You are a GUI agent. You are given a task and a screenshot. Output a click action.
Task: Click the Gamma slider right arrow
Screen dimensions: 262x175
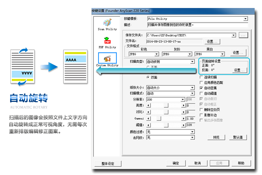click(x=183, y=119)
